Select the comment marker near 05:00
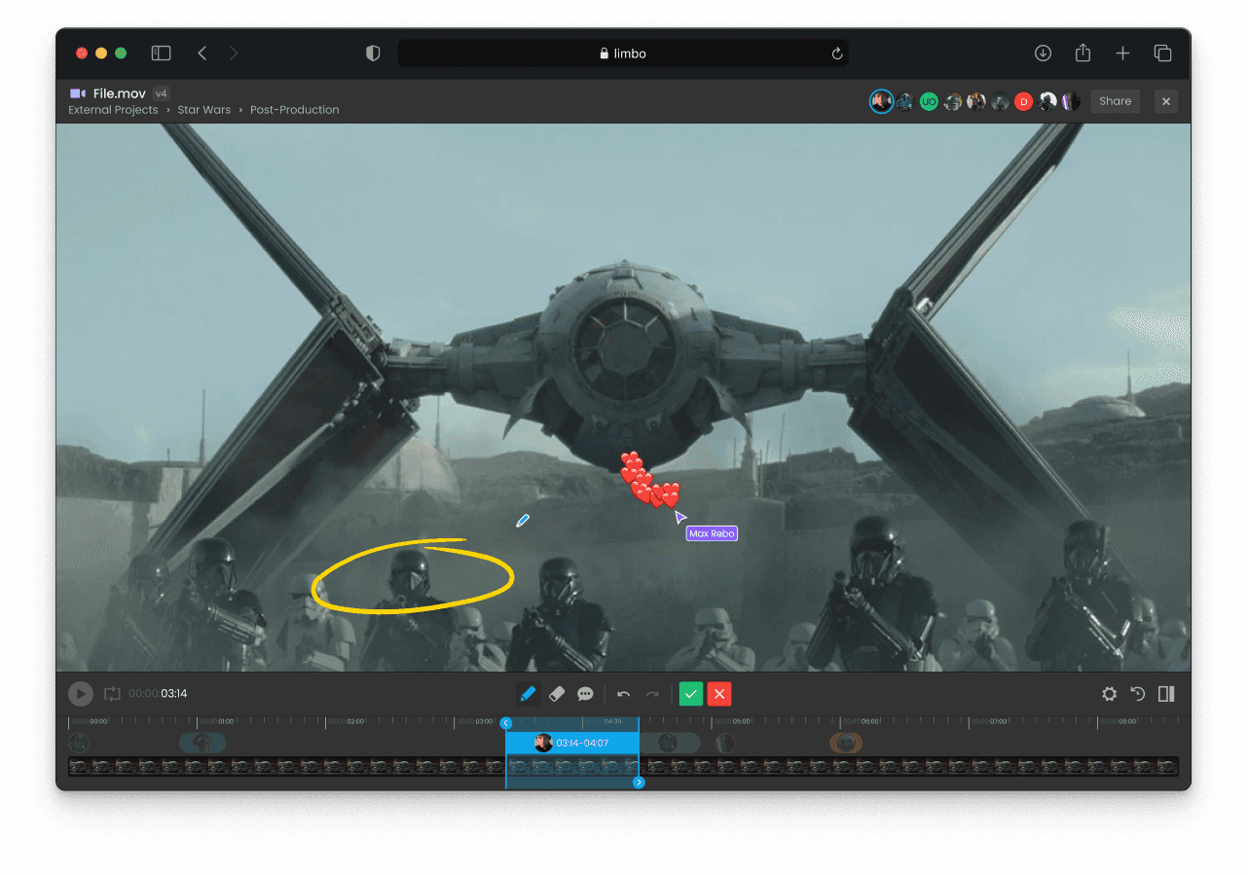 pyautogui.click(x=725, y=744)
